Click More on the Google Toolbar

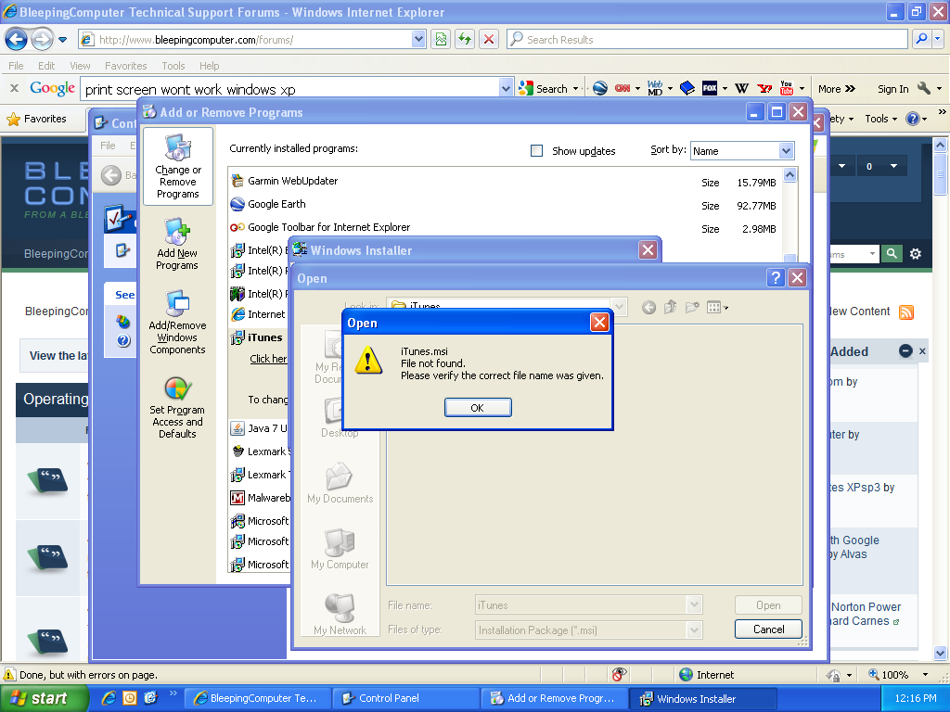(836, 88)
